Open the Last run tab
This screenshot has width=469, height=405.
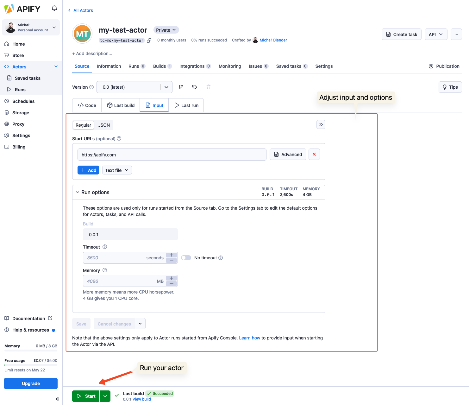pos(186,105)
